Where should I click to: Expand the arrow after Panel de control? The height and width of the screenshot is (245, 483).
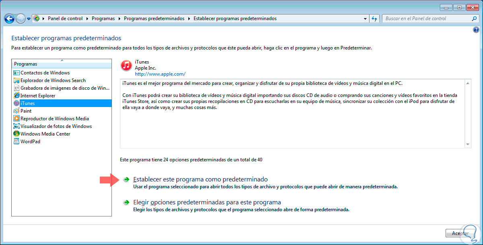tap(87, 19)
